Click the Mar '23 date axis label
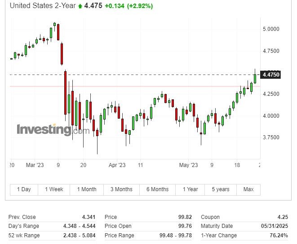Screen dimensions: 297x244 tap(35, 165)
